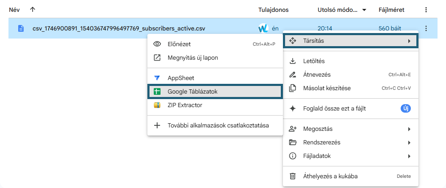Viewport: 446px width, 188px height.
Task: Sort by the Név column header
Action: point(14,10)
